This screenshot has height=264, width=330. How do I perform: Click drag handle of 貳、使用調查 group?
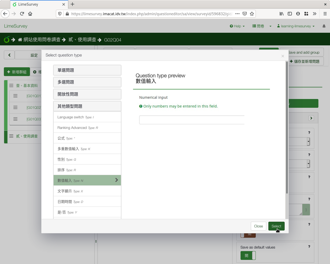click(x=11, y=136)
